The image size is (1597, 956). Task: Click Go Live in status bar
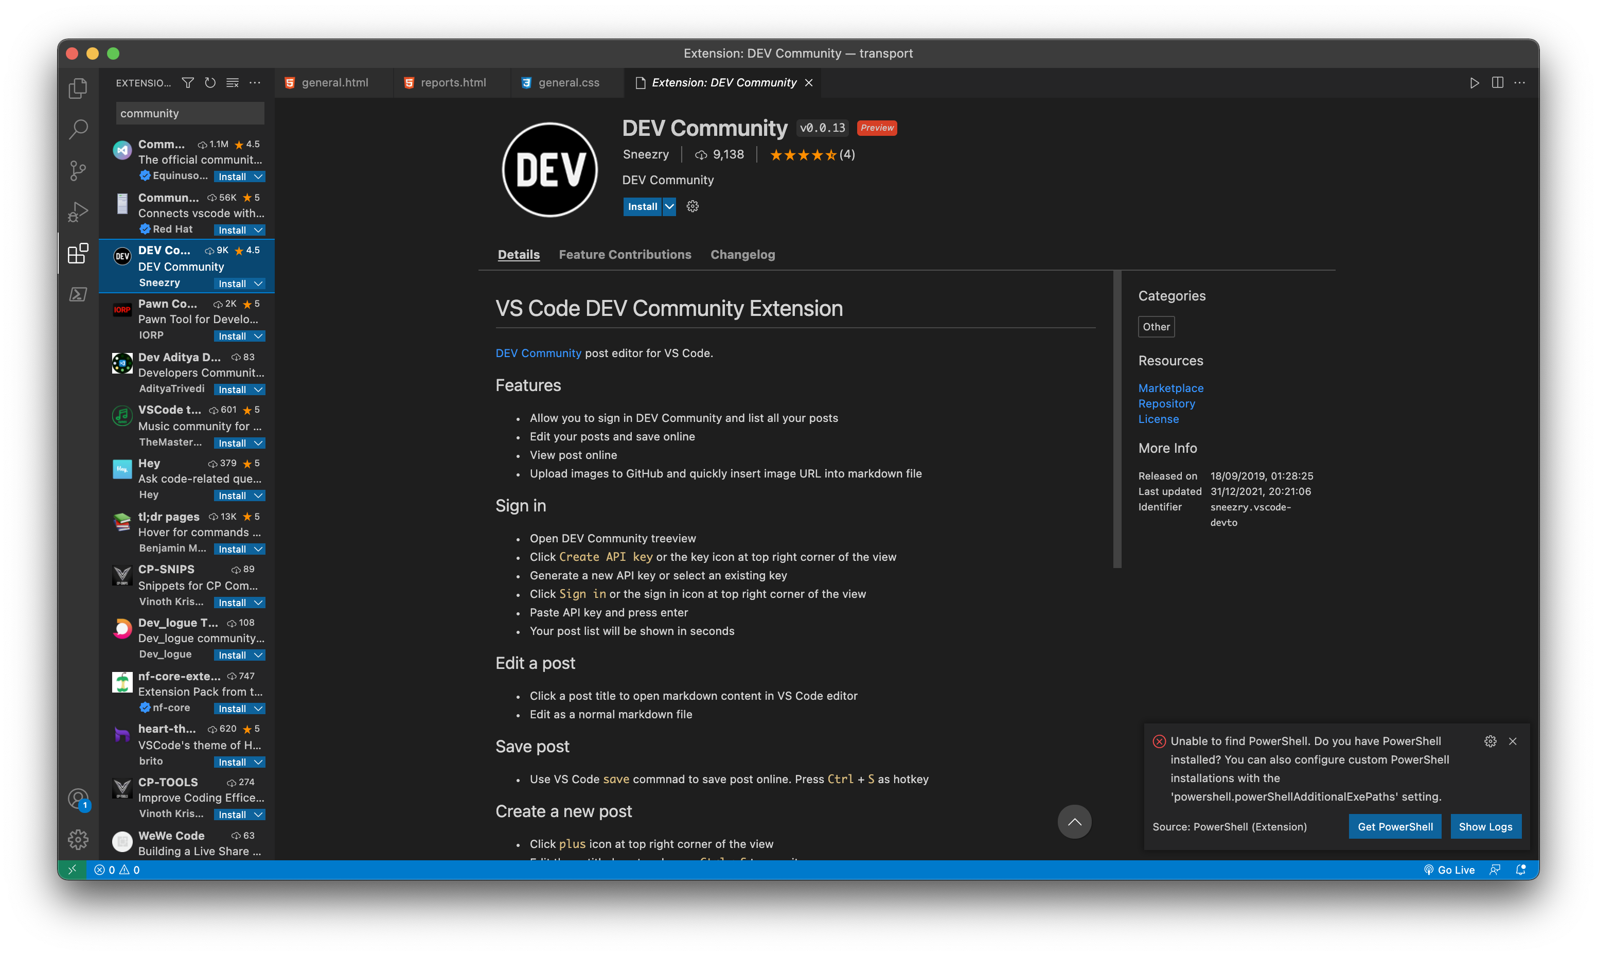[x=1449, y=870]
